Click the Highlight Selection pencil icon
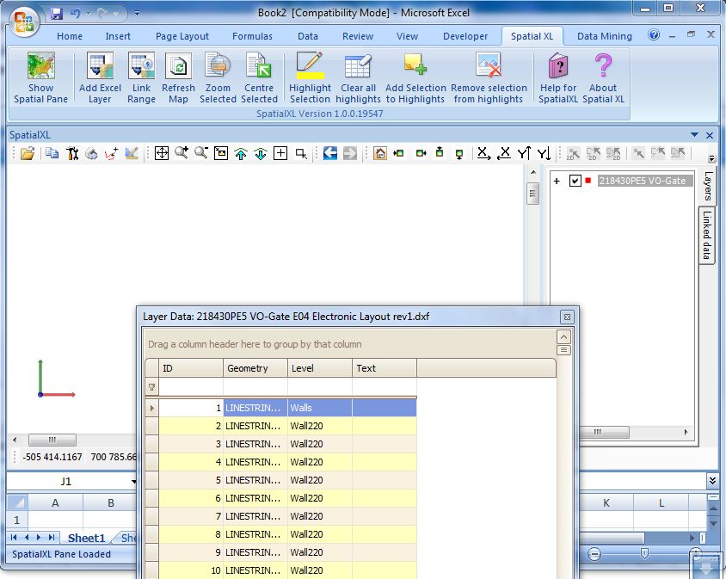Screen dimensions: 726x579 (x=310, y=67)
